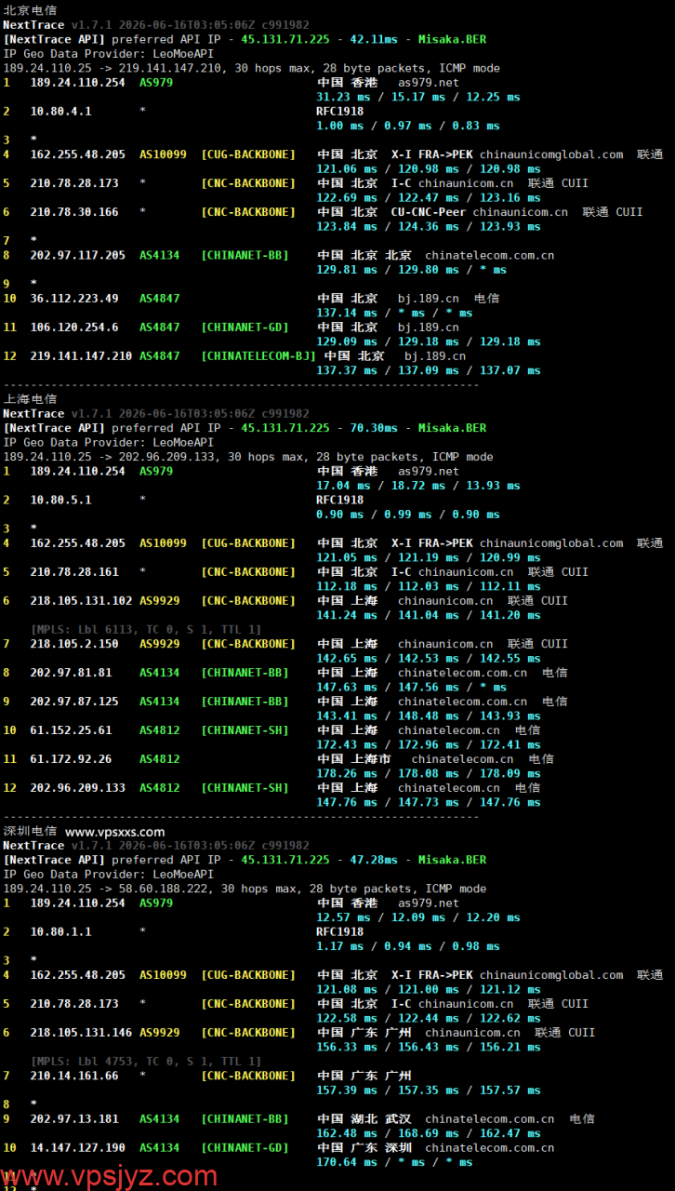Click IP address 218.105.2.150
The width and height of the screenshot is (675, 1191).
pos(74,644)
